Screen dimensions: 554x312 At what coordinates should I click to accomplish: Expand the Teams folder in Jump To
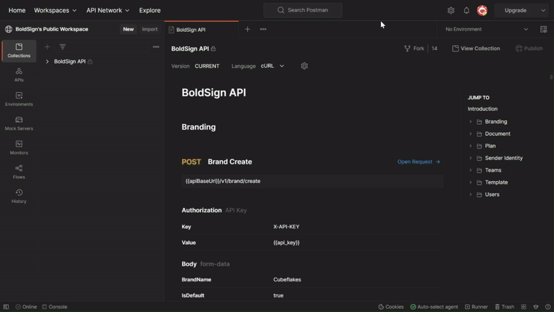(x=470, y=170)
